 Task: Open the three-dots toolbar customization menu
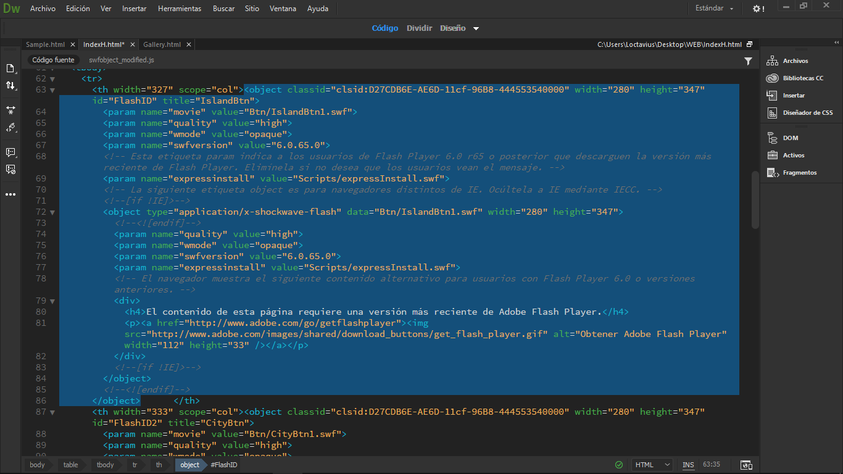point(10,194)
